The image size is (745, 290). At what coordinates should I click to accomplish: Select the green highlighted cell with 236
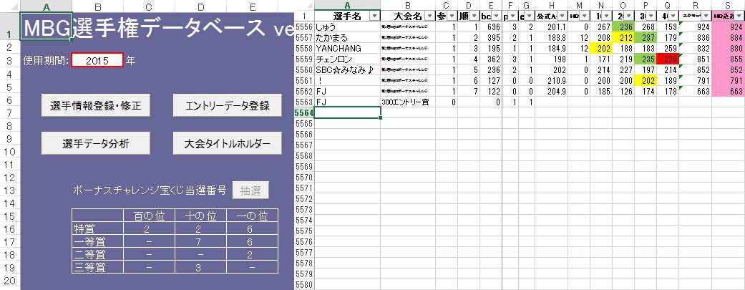click(624, 26)
